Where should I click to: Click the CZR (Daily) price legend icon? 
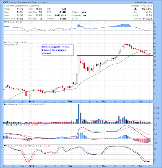click(5, 42)
